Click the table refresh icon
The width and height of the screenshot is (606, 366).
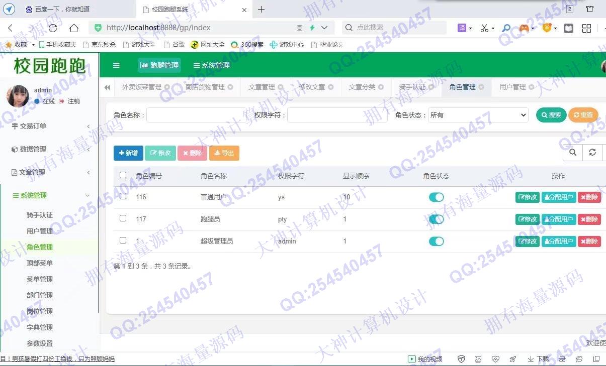point(592,153)
